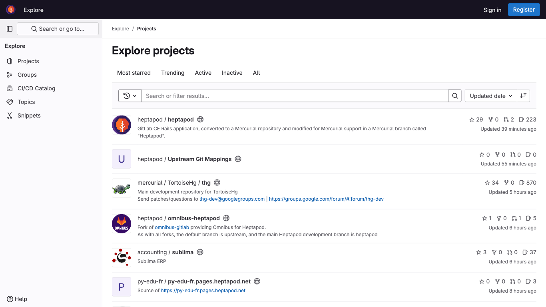Open the py-edu-fr.pages.heptapod.net project
The width and height of the screenshot is (546, 307).
click(194, 281)
